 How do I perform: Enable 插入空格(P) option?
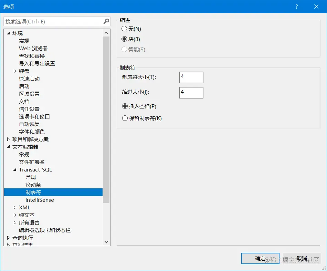125,106
